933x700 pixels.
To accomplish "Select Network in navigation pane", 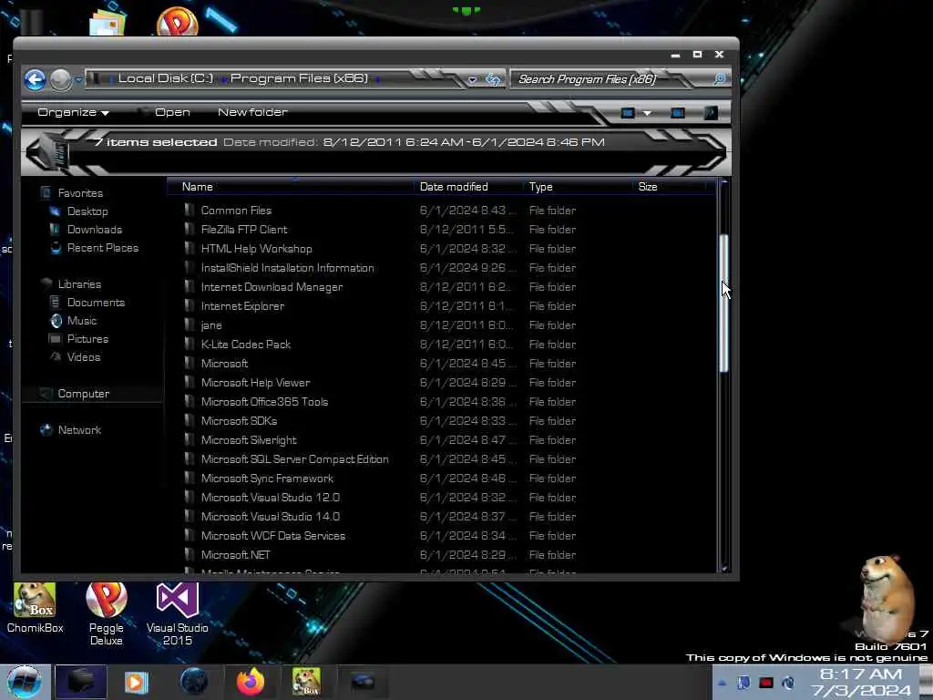I will coord(79,430).
